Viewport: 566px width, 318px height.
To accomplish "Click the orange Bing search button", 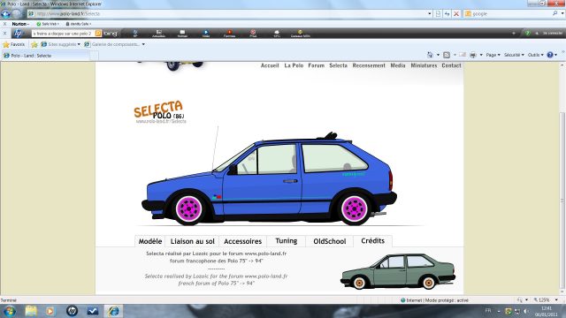I will 98,34.
